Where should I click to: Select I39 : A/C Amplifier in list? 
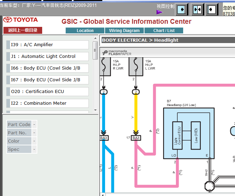click(47, 45)
